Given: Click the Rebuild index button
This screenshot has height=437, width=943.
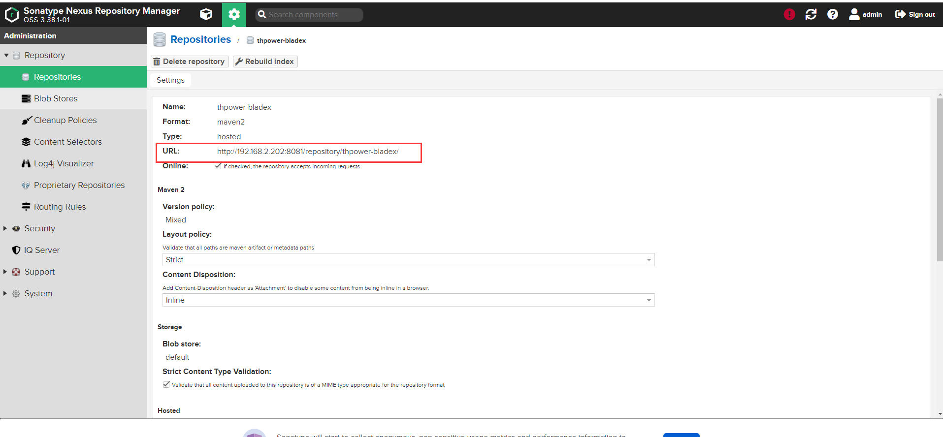Looking at the screenshot, I should pyautogui.click(x=265, y=62).
